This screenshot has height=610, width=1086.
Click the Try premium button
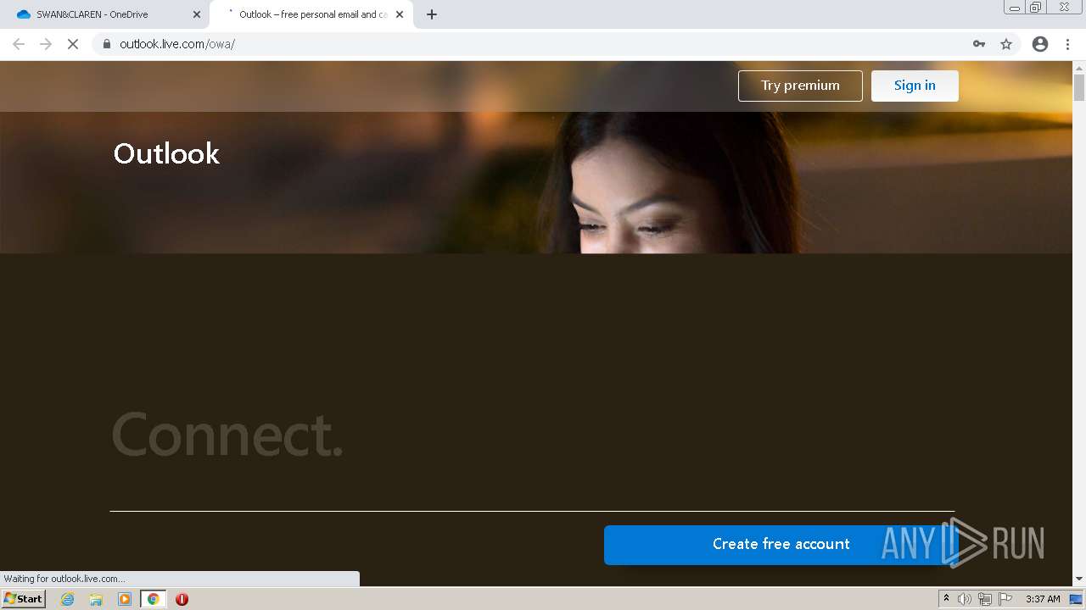[800, 86]
